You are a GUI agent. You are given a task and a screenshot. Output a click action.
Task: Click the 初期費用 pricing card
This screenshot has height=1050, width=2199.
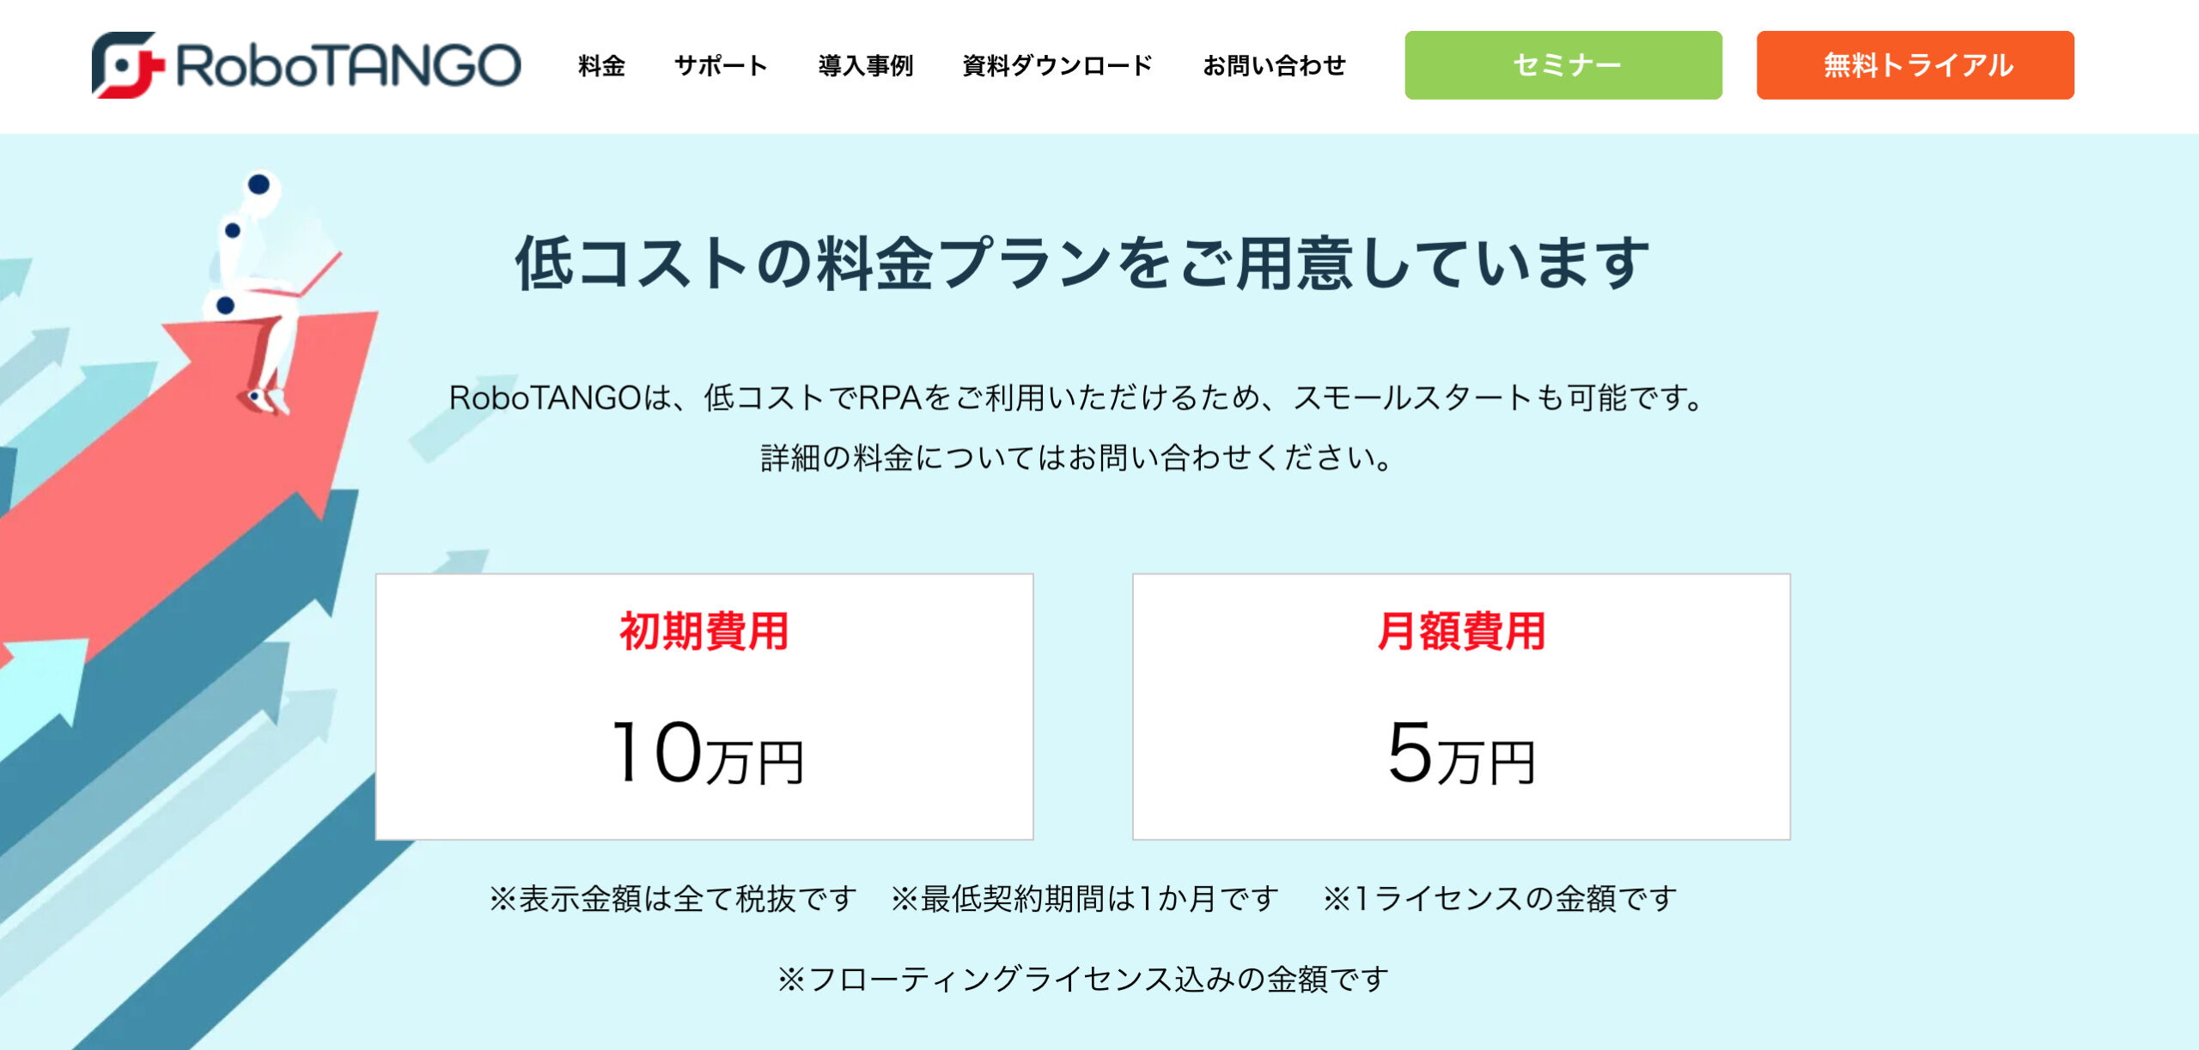click(x=704, y=707)
